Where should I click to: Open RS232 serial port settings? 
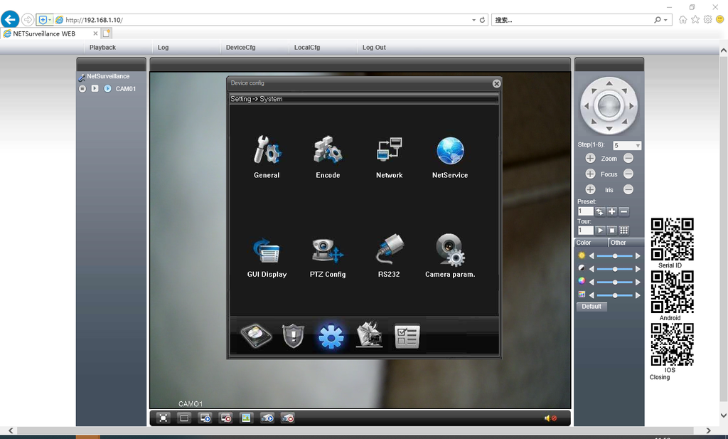pos(389,250)
